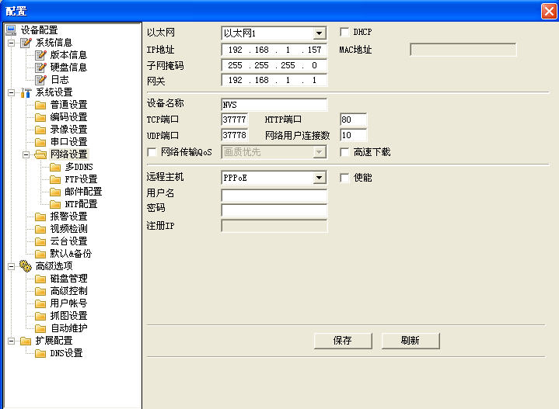Open 报警设置 from the sidebar
Viewport: 559px width, 409px height.
(68, 217)
